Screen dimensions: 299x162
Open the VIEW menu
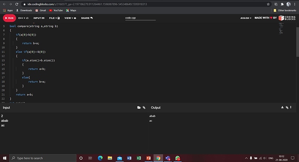coord(70,18)
